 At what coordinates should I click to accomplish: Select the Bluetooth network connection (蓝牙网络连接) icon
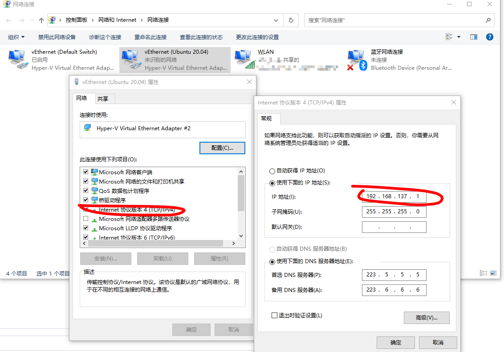point(357,60)
